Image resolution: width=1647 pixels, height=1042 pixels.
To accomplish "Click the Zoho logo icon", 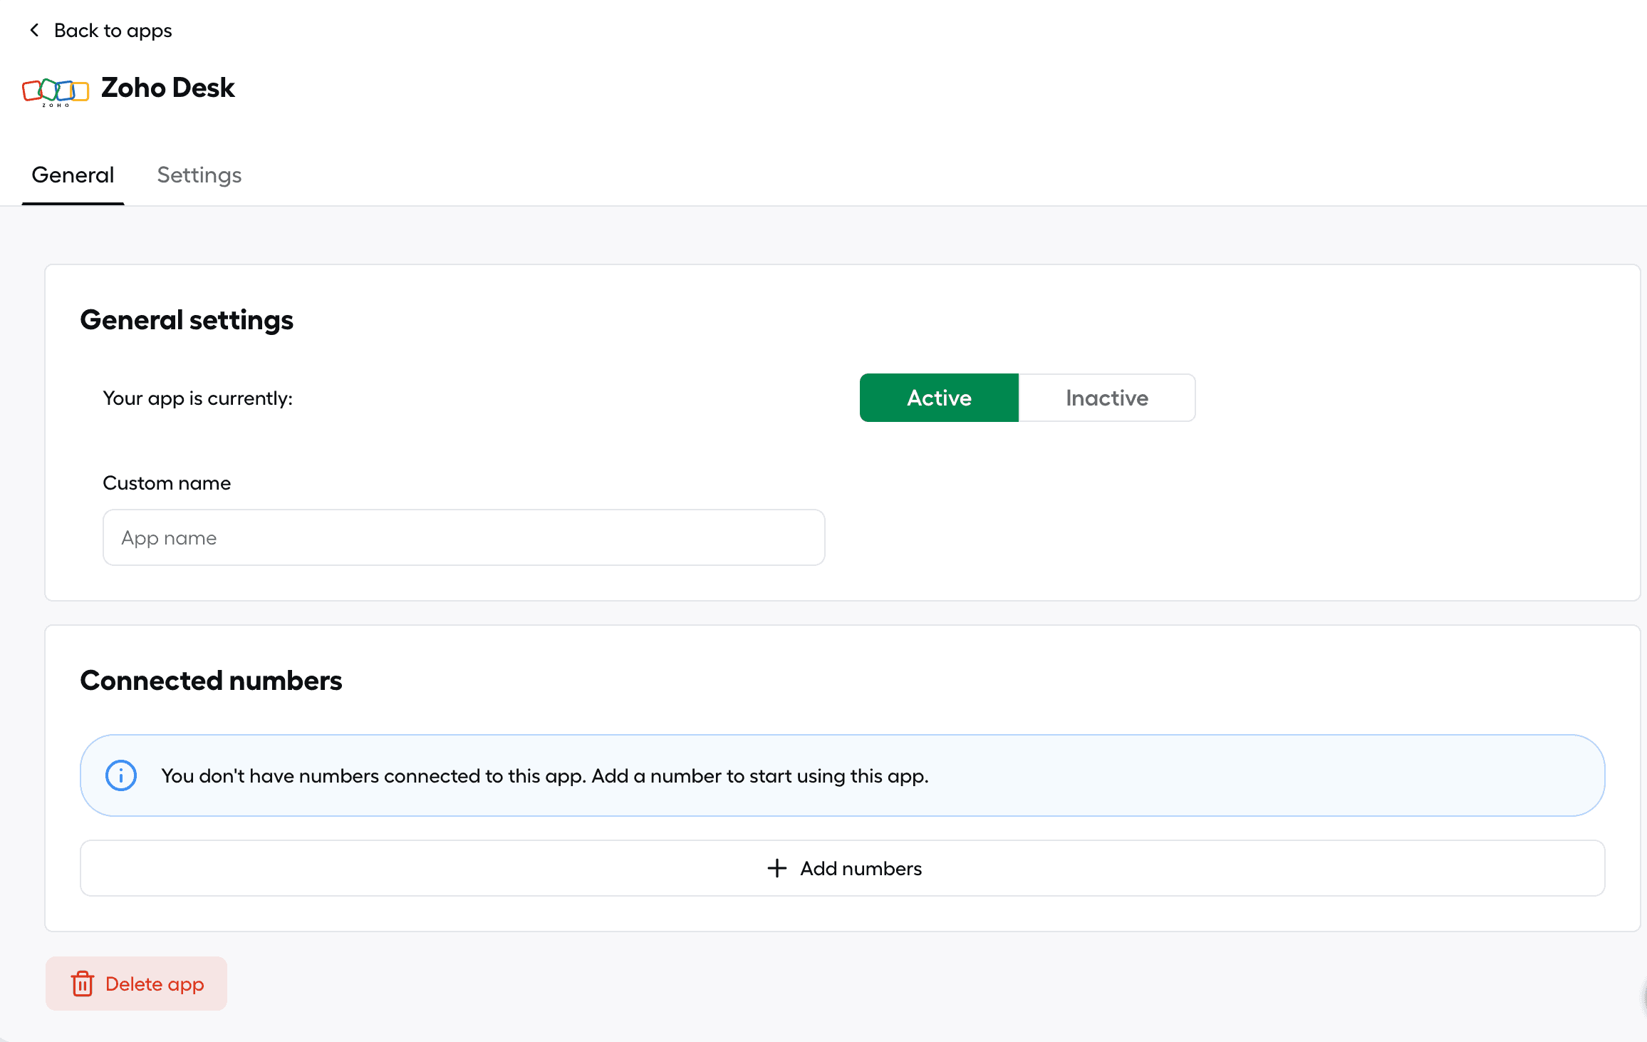I will pyautogui.click(x=56, y=91).
